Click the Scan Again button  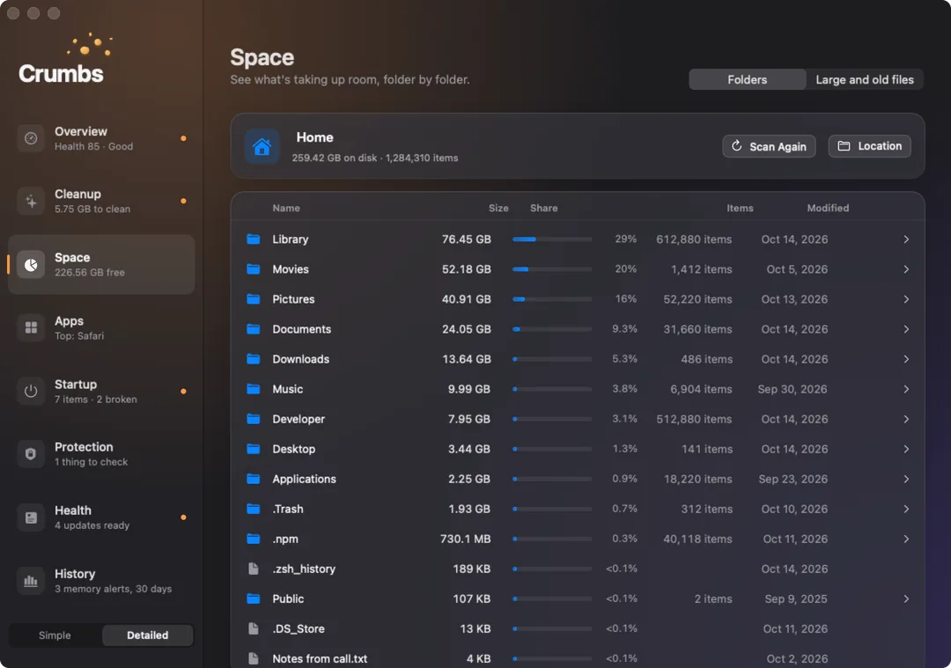pyautogui.click(x=769, y=146)
